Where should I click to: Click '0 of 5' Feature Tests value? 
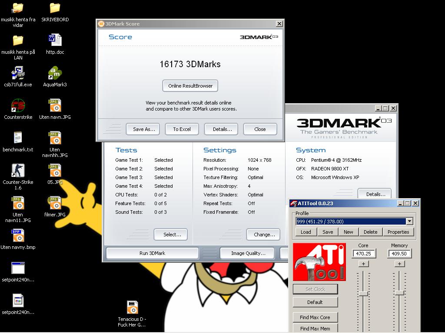click(x=160, y=203)
